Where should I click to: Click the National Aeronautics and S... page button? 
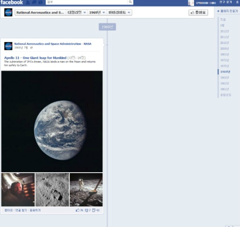[40, 12]
